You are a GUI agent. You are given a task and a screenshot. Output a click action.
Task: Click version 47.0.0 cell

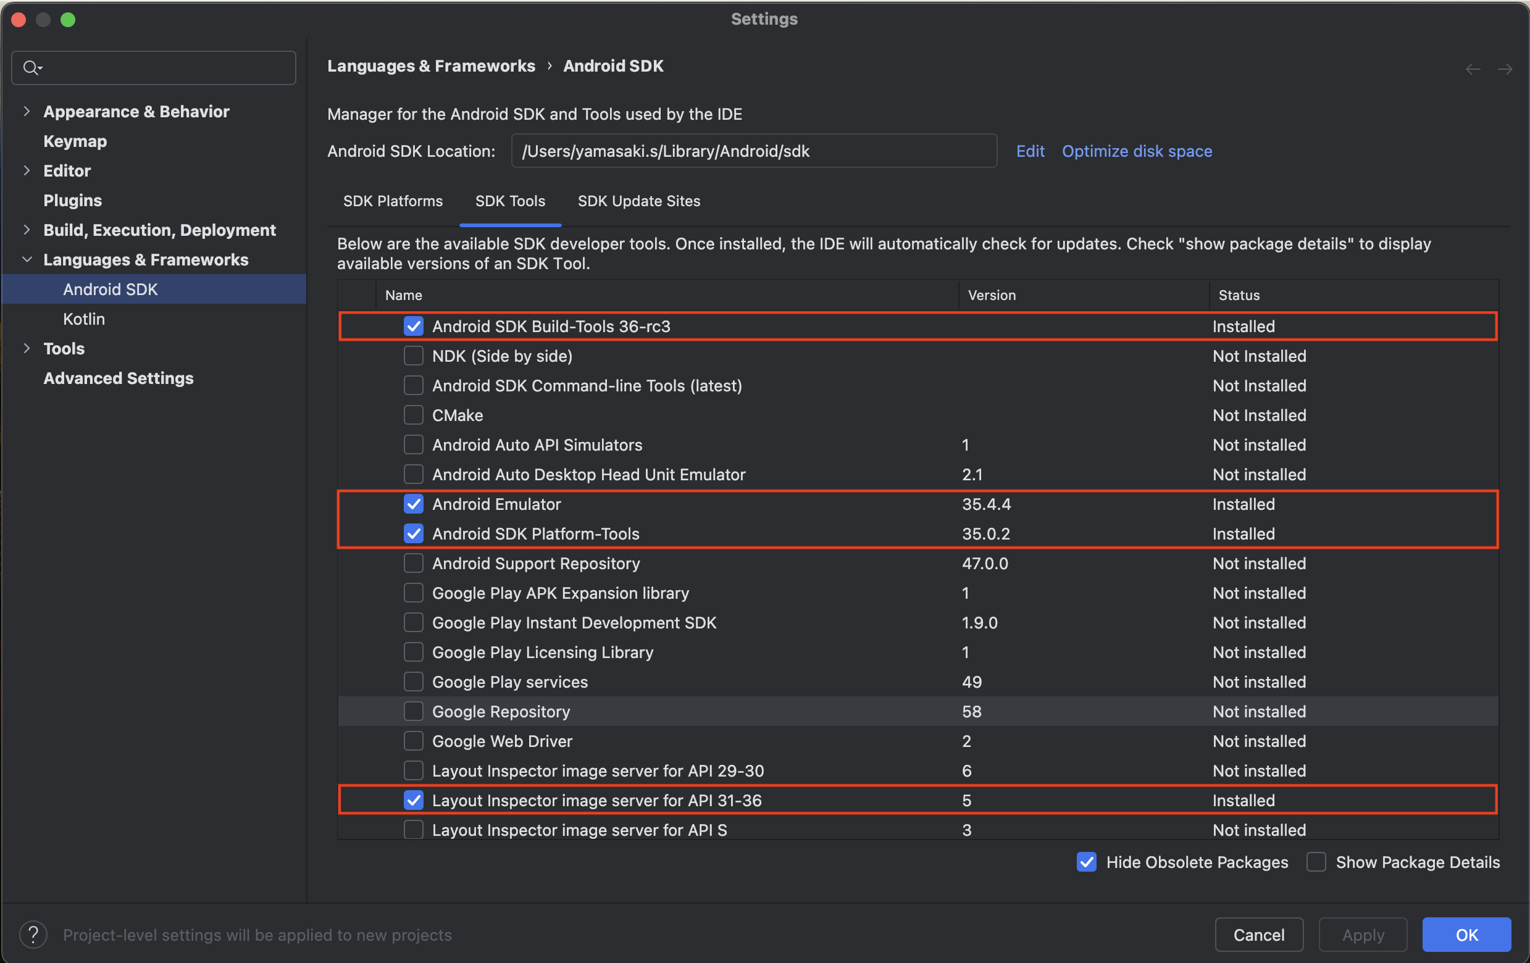(x=985, y=564)
